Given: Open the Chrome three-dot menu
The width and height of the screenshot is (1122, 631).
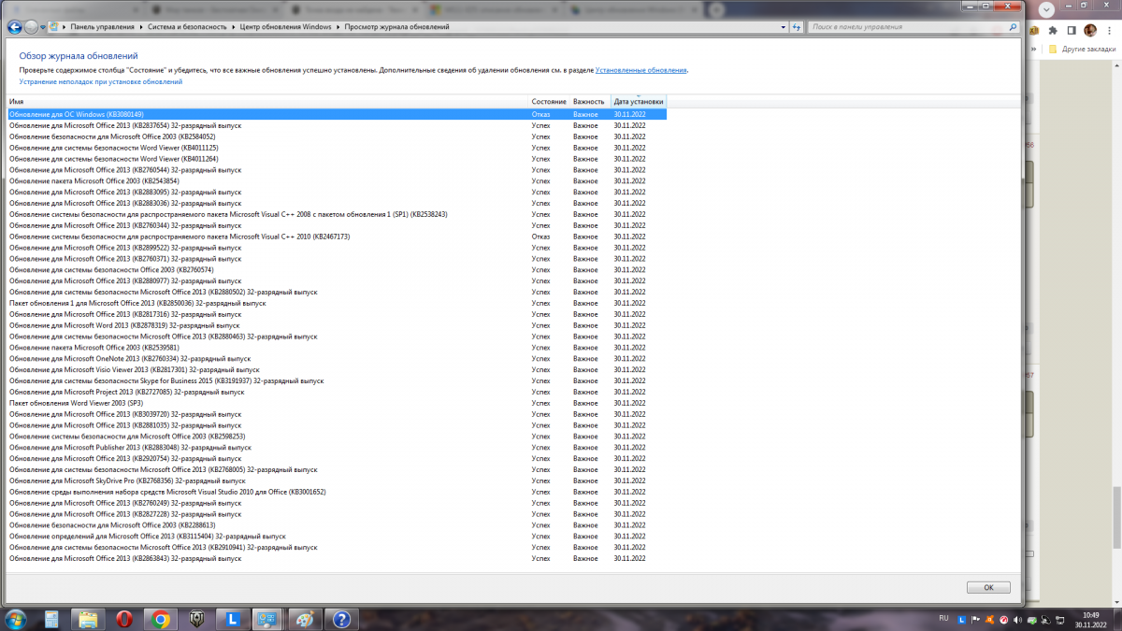Looking at the screenshot, I should 1108,29.
